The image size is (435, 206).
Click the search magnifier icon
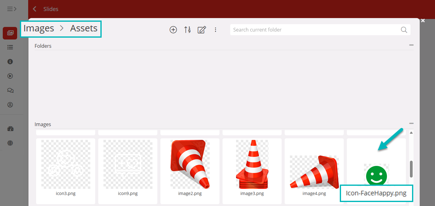coord(404,30)
